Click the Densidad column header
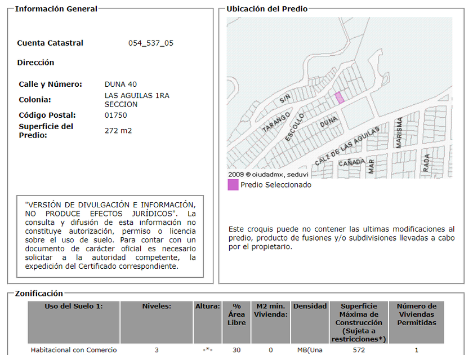Viewport: 473px width, 355px height. pyautogui.click(x=310, y=322)
